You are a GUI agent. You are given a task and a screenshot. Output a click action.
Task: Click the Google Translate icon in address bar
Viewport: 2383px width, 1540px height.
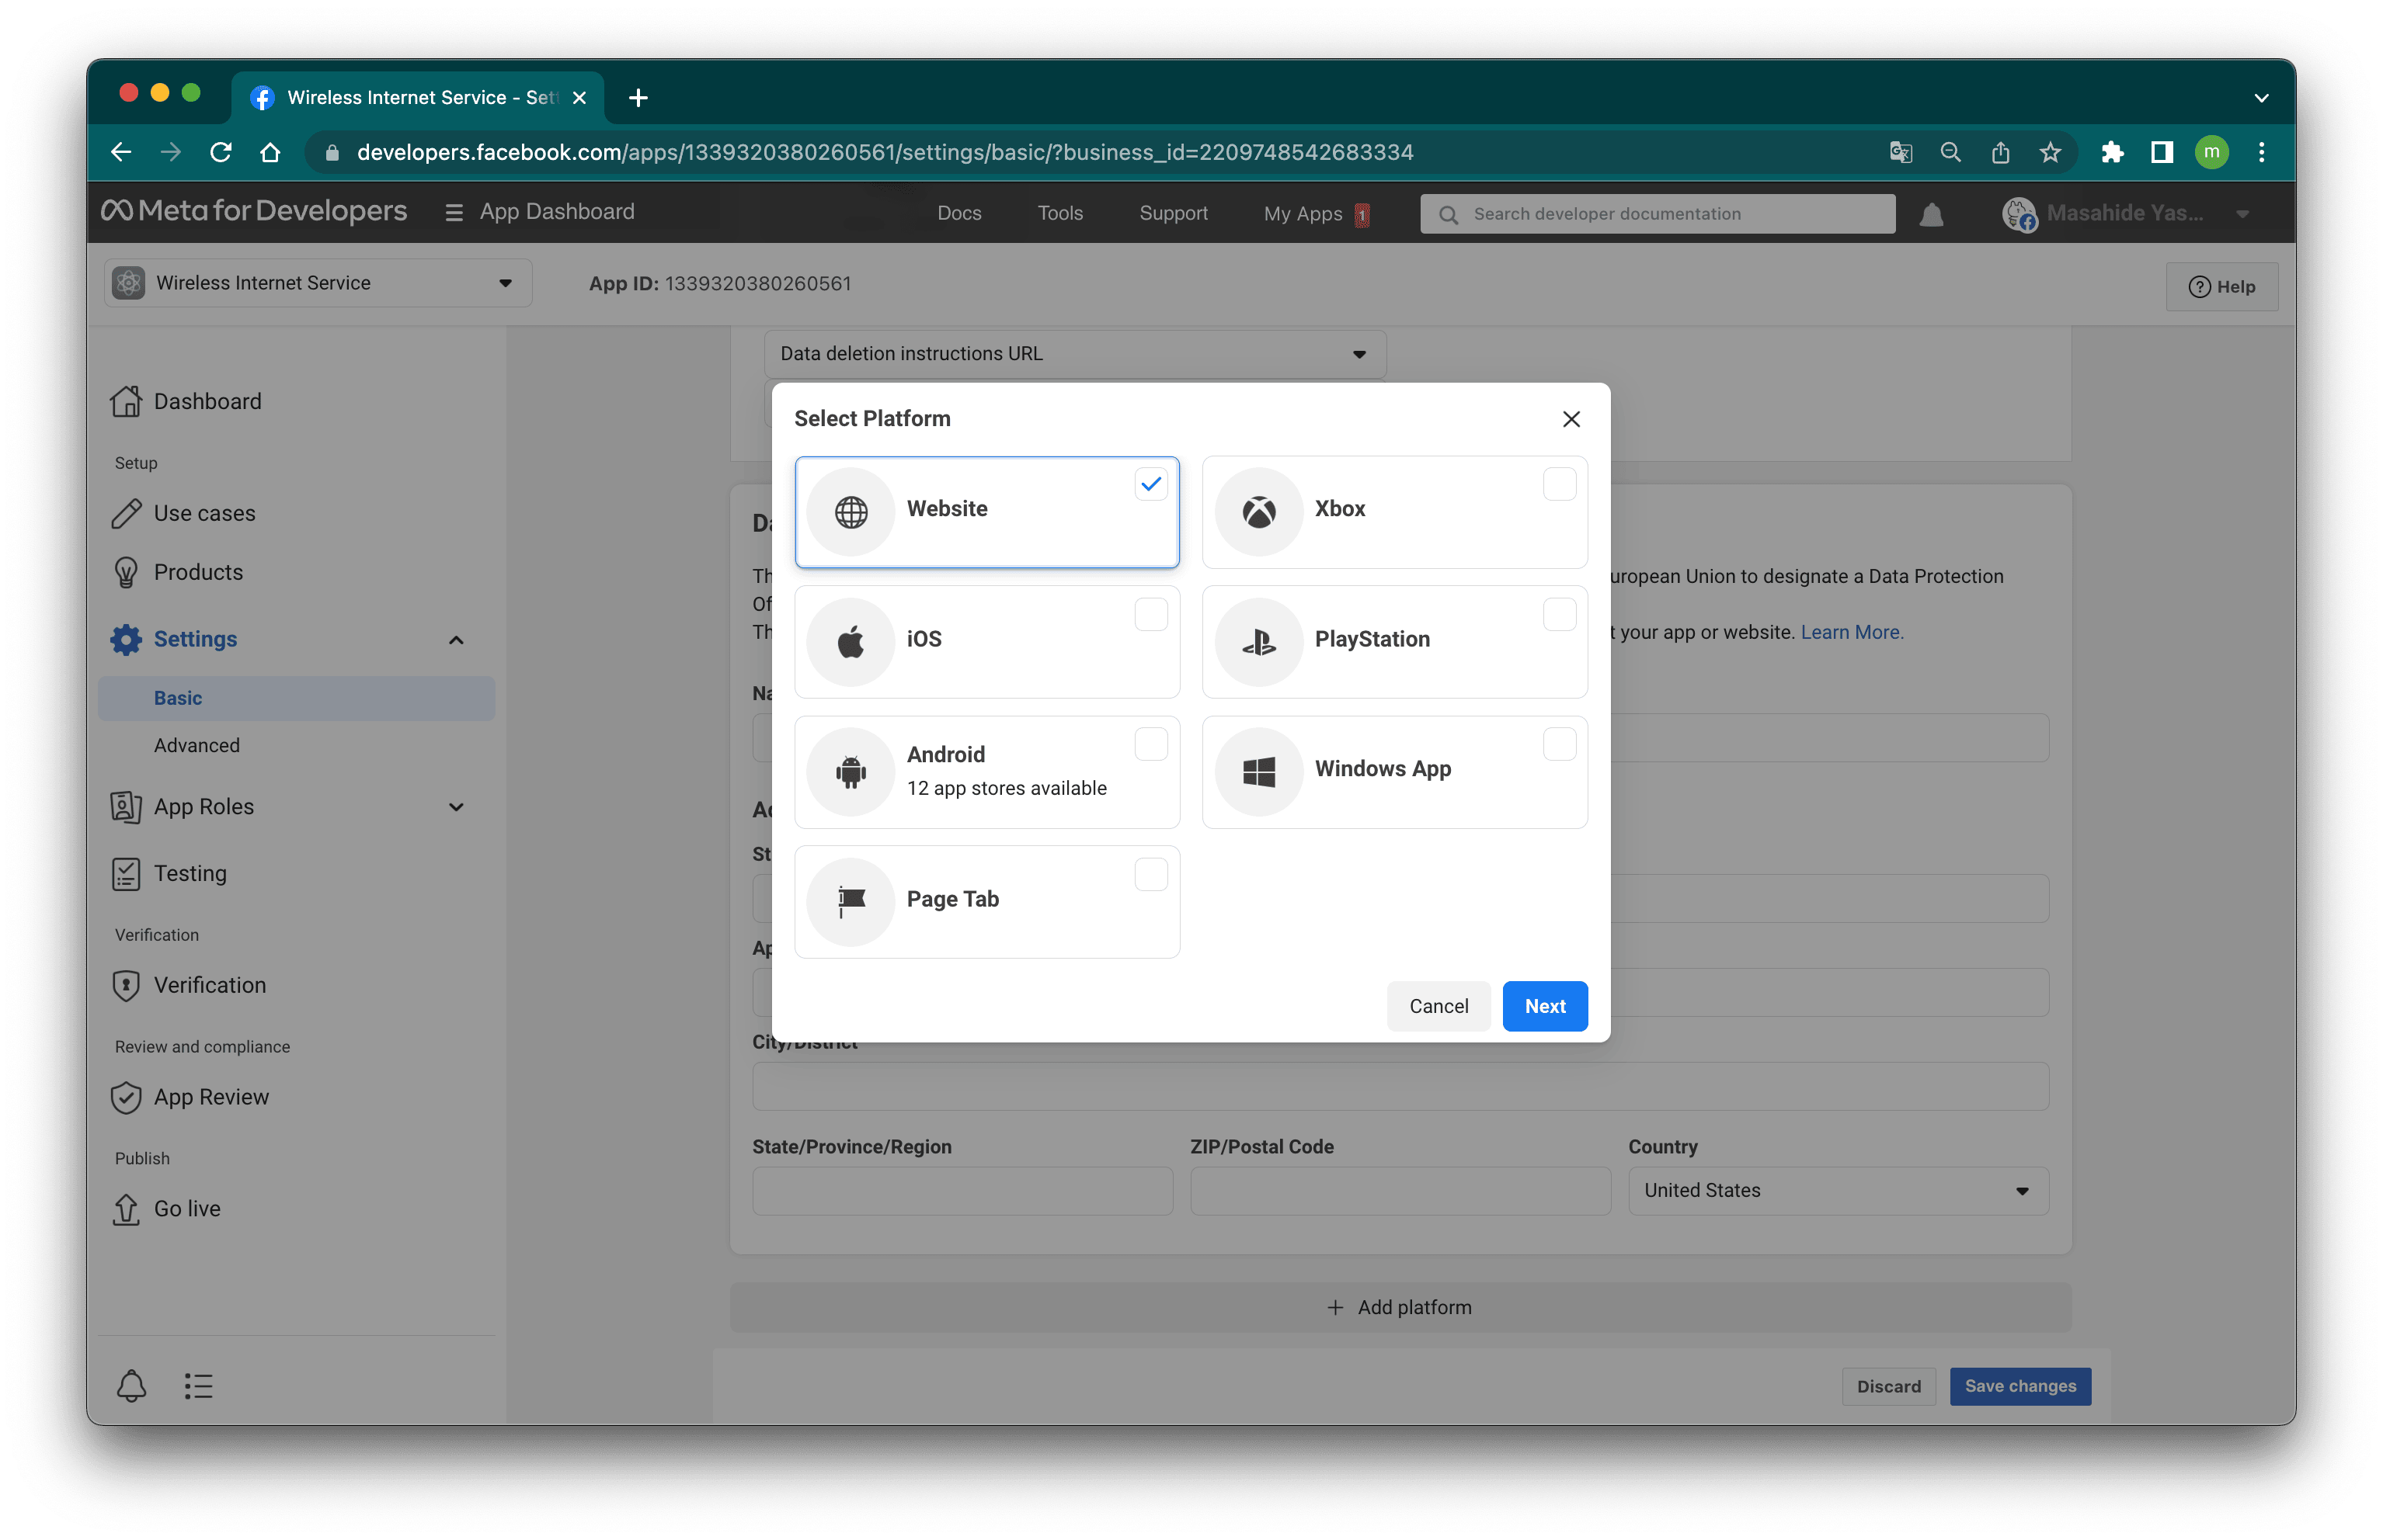coord(1900,152)
